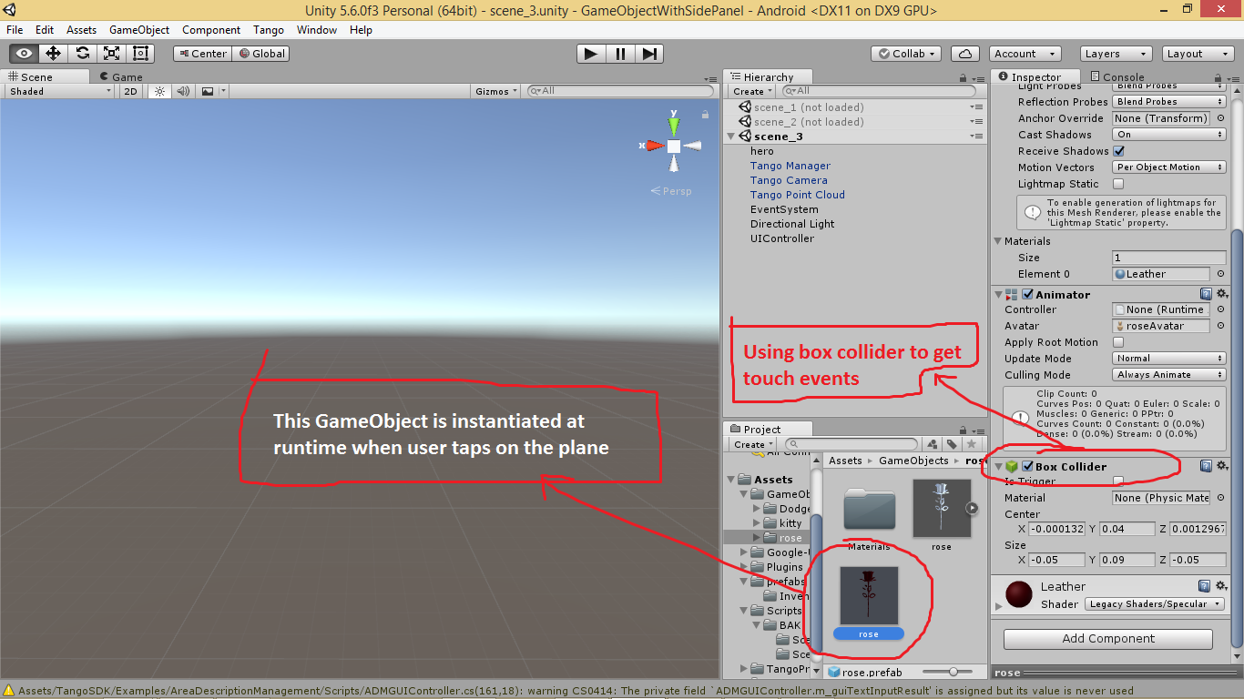Toggle scene audio speaker icon
Viewport: 1244px width, 699px height.
(183, 91)
